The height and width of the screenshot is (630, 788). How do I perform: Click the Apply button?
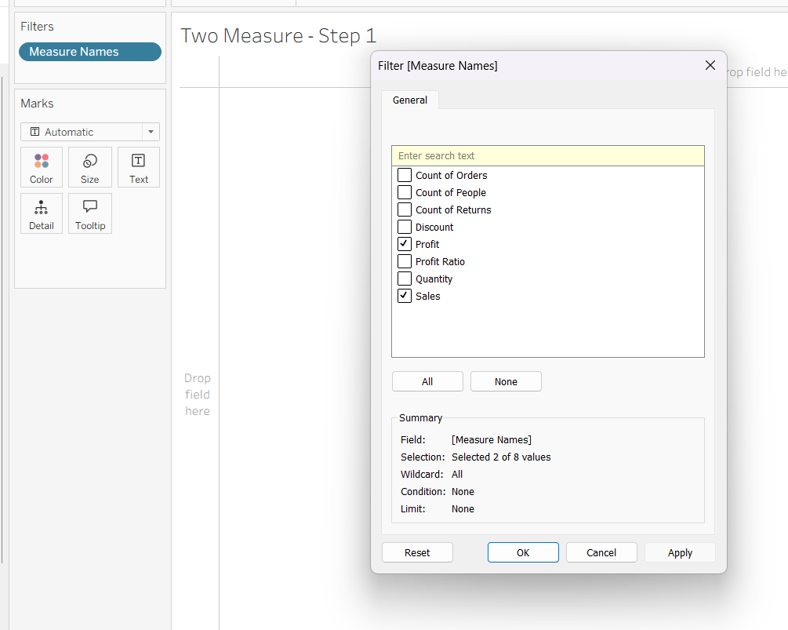click(x=680, y=552)
